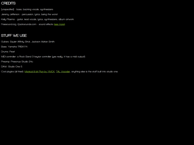Open the "see more" sound effects link

59,24
